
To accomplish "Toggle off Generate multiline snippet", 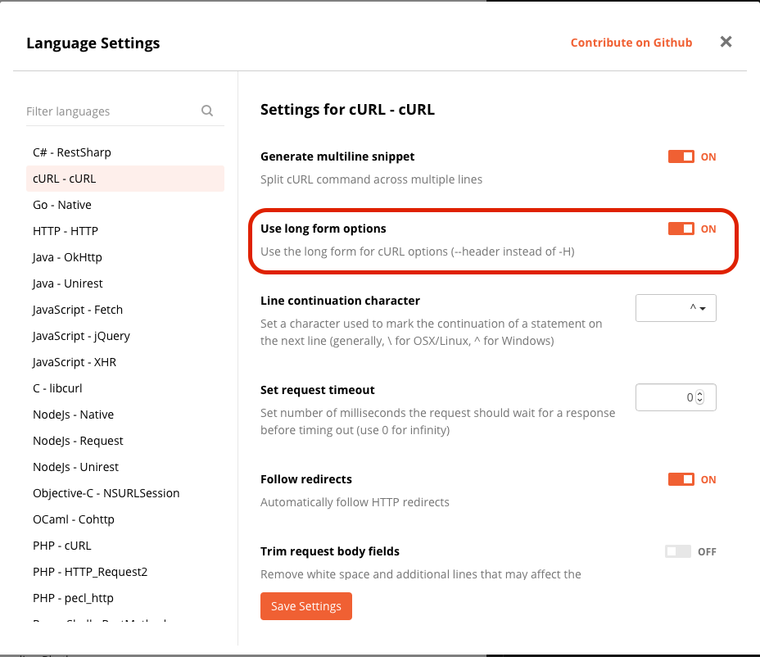I will coord(682,156).
